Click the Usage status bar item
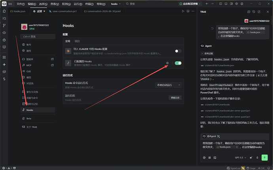This screenshot has width=273, height=170. 251,168
